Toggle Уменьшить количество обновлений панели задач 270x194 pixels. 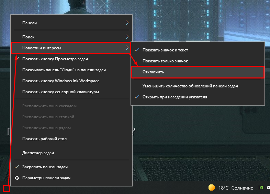[198, 86]
